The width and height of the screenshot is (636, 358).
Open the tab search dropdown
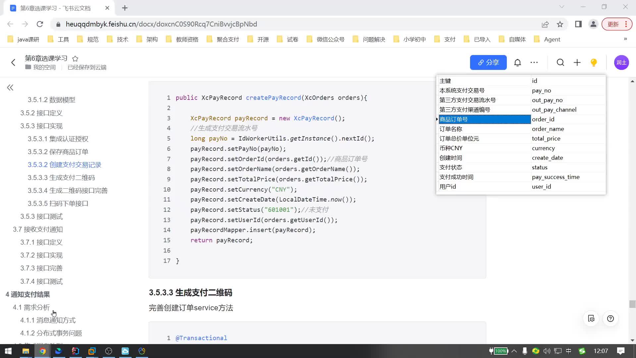tap(562, 7)
